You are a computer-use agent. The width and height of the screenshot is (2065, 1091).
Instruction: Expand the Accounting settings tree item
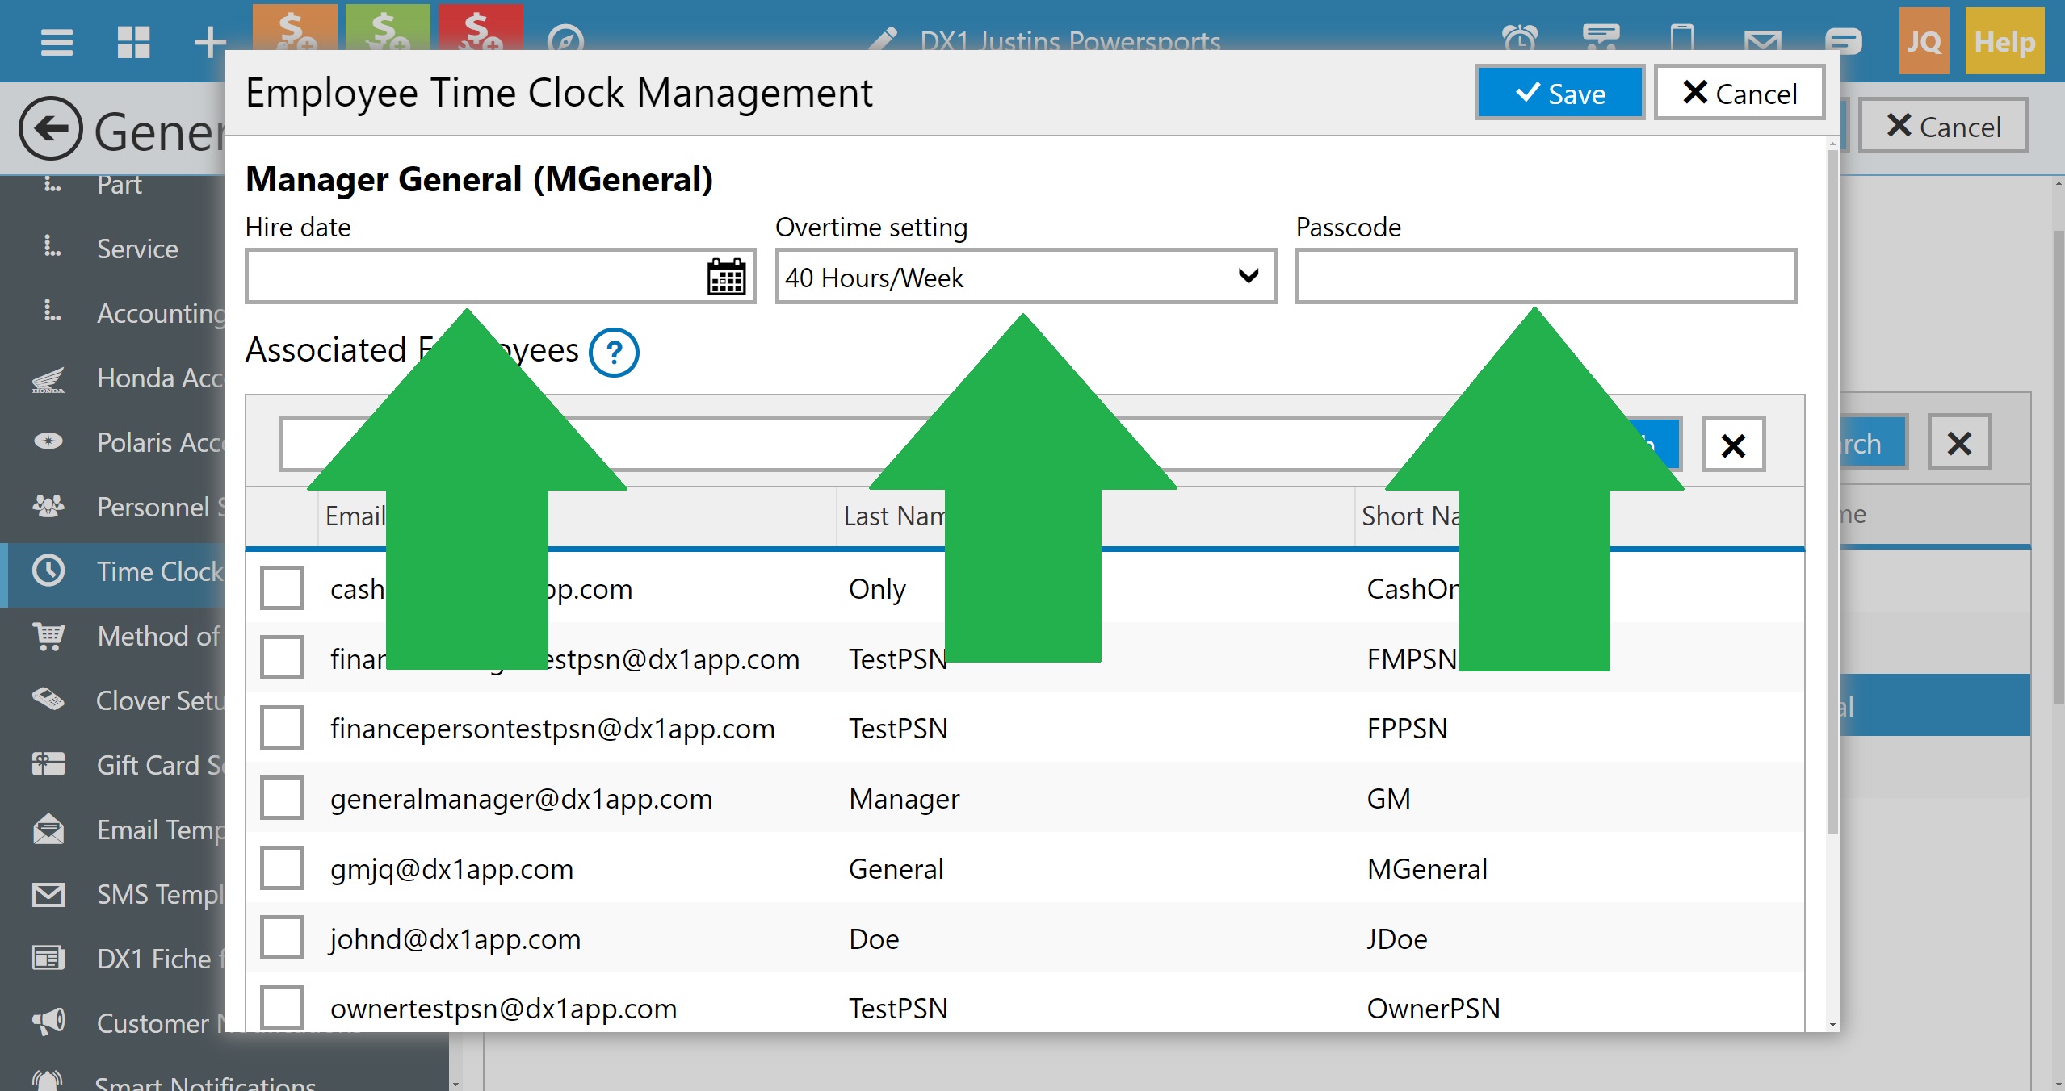(x=158, y=313)
